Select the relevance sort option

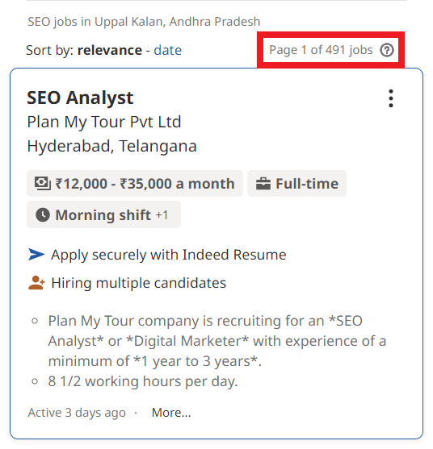(110, 50)
